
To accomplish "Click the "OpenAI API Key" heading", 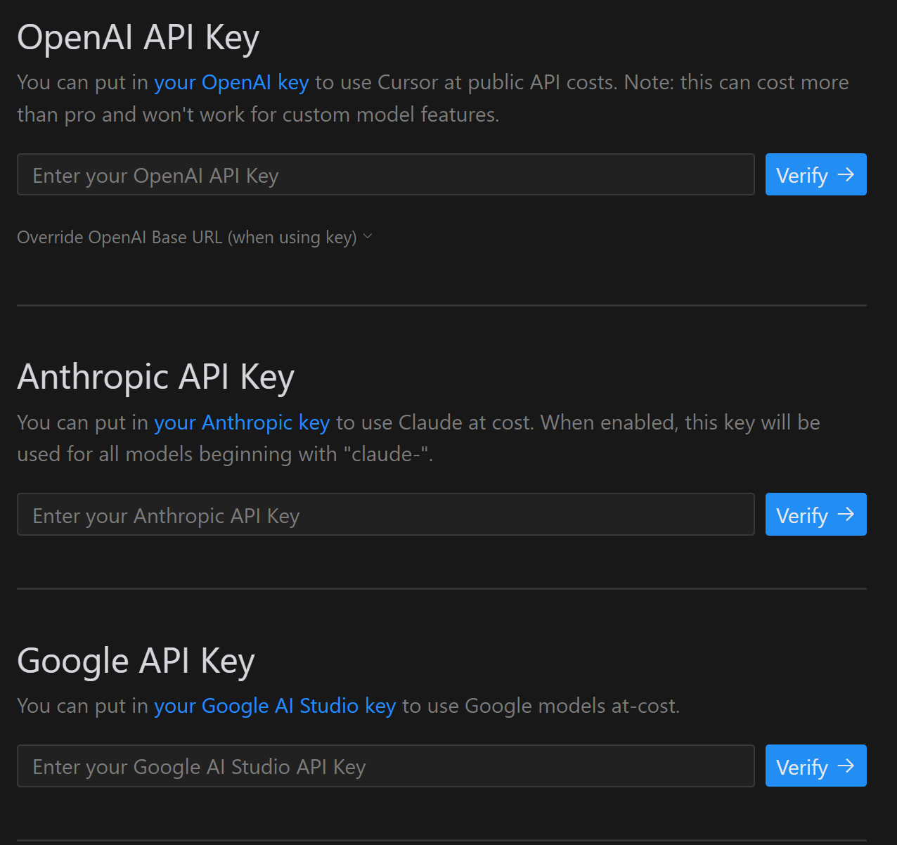I will (x=138, y=37).
